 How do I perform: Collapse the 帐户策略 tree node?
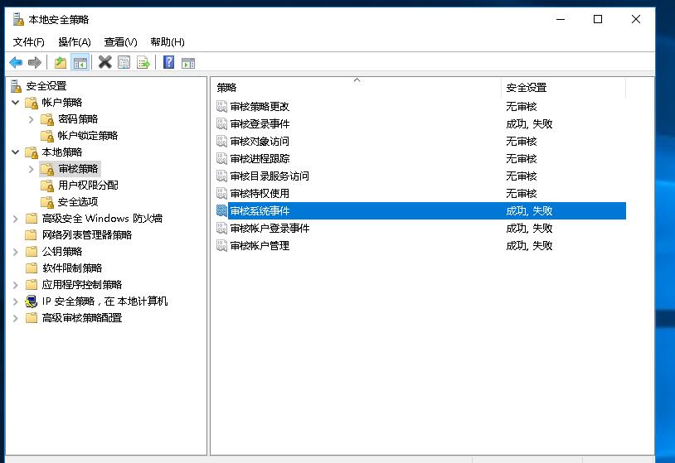16,103
